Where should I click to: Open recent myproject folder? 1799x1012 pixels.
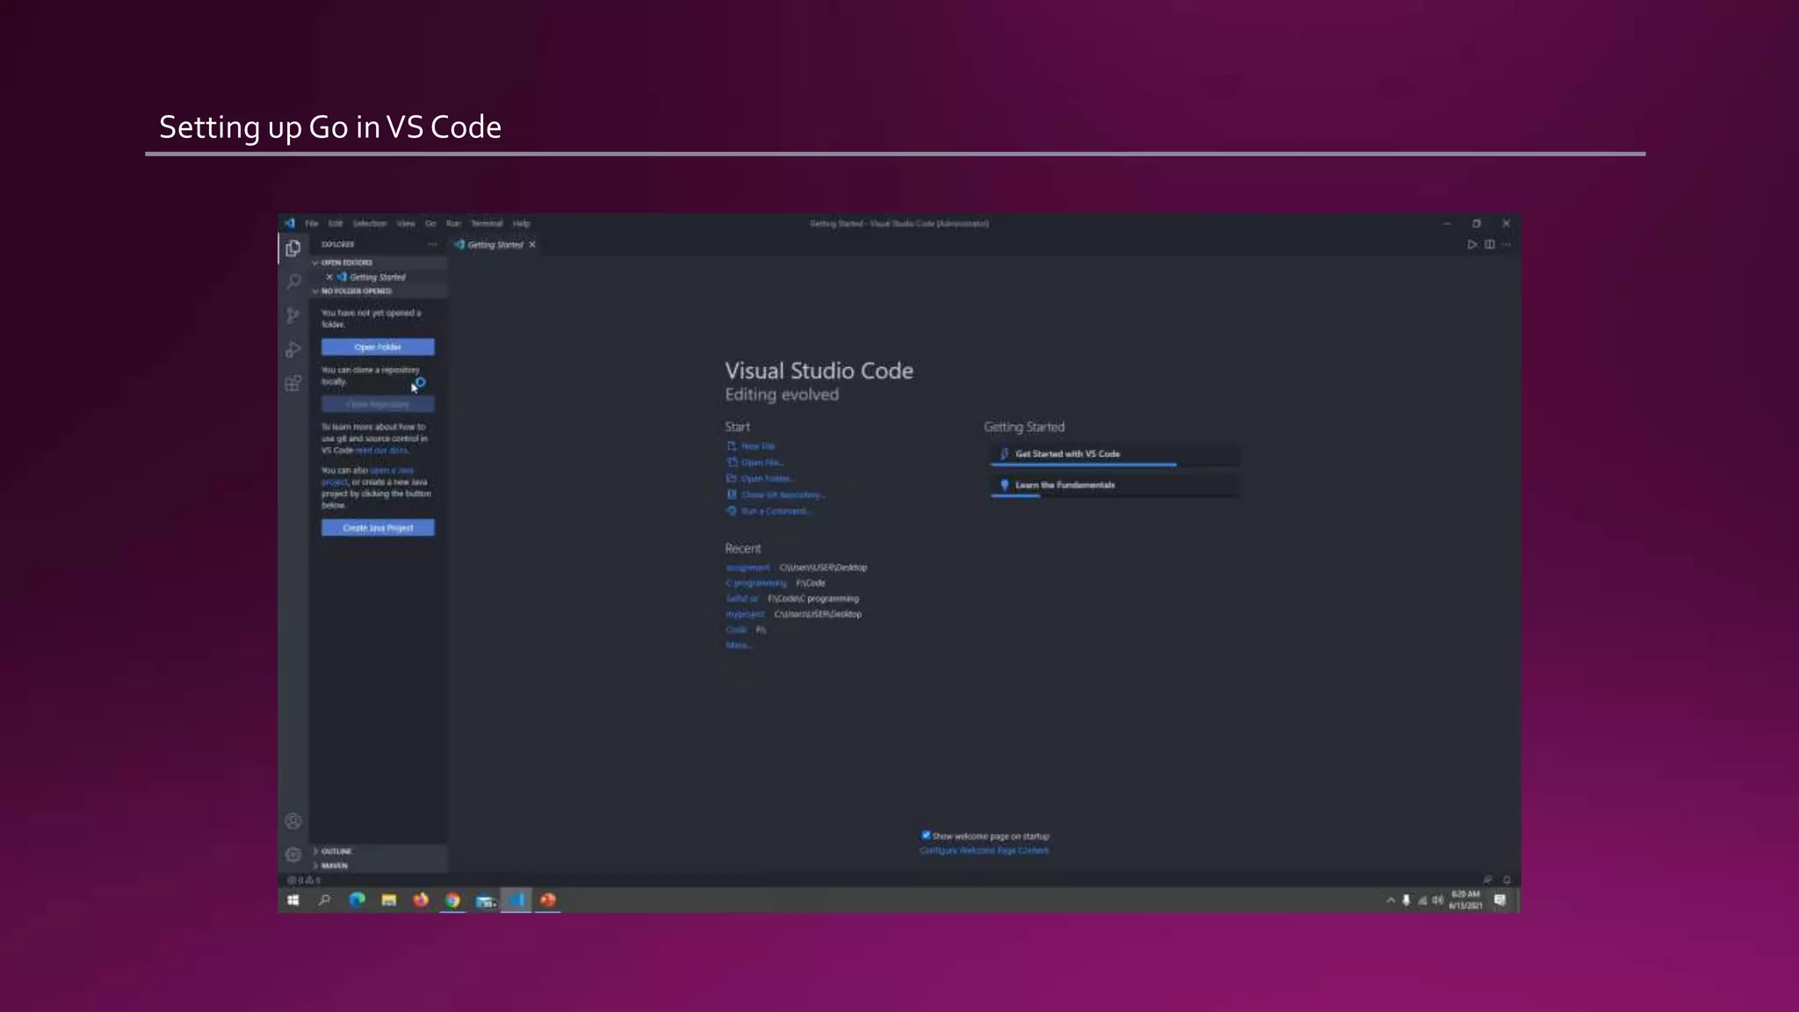point(745,615)
